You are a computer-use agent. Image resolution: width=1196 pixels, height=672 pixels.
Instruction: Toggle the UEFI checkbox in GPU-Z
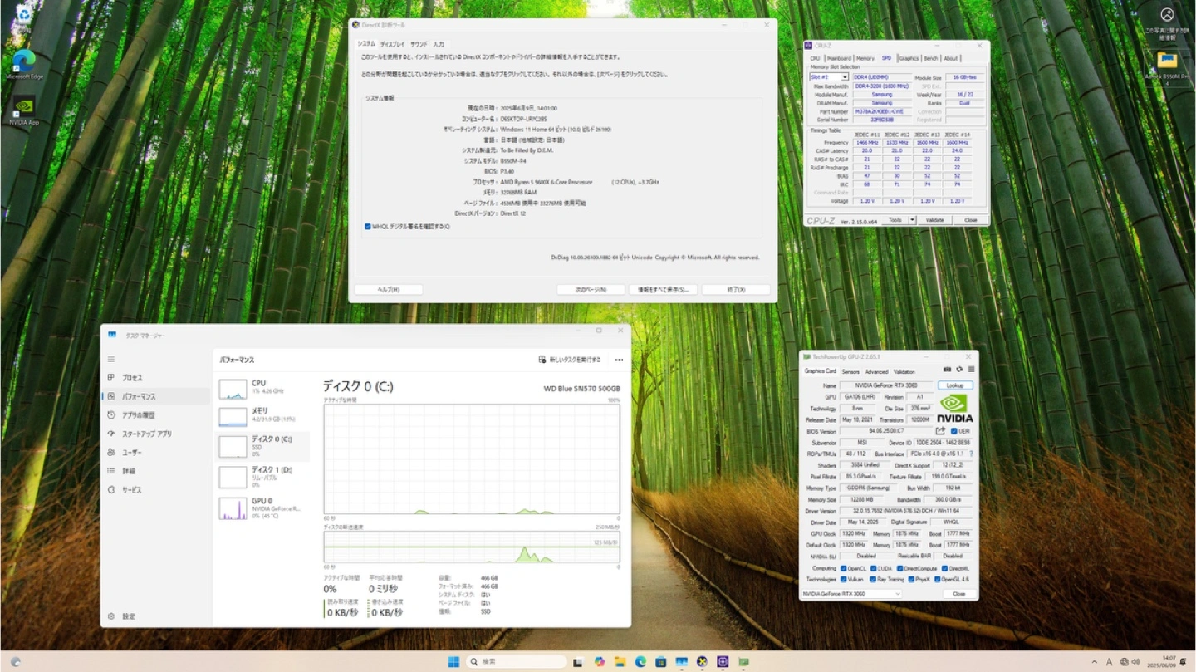(953, 431)
